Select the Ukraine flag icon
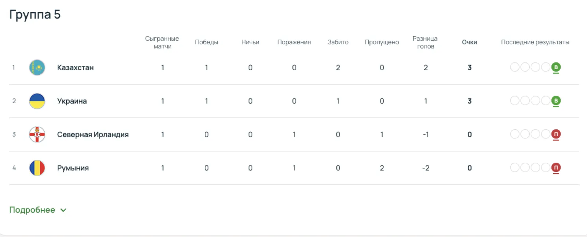 point(37,101)
